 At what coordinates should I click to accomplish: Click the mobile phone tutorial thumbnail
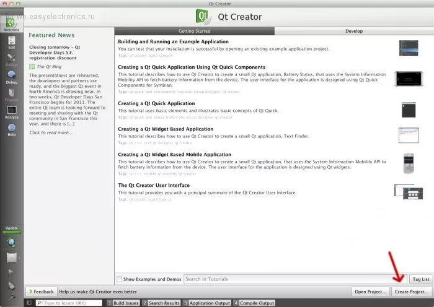409,163
